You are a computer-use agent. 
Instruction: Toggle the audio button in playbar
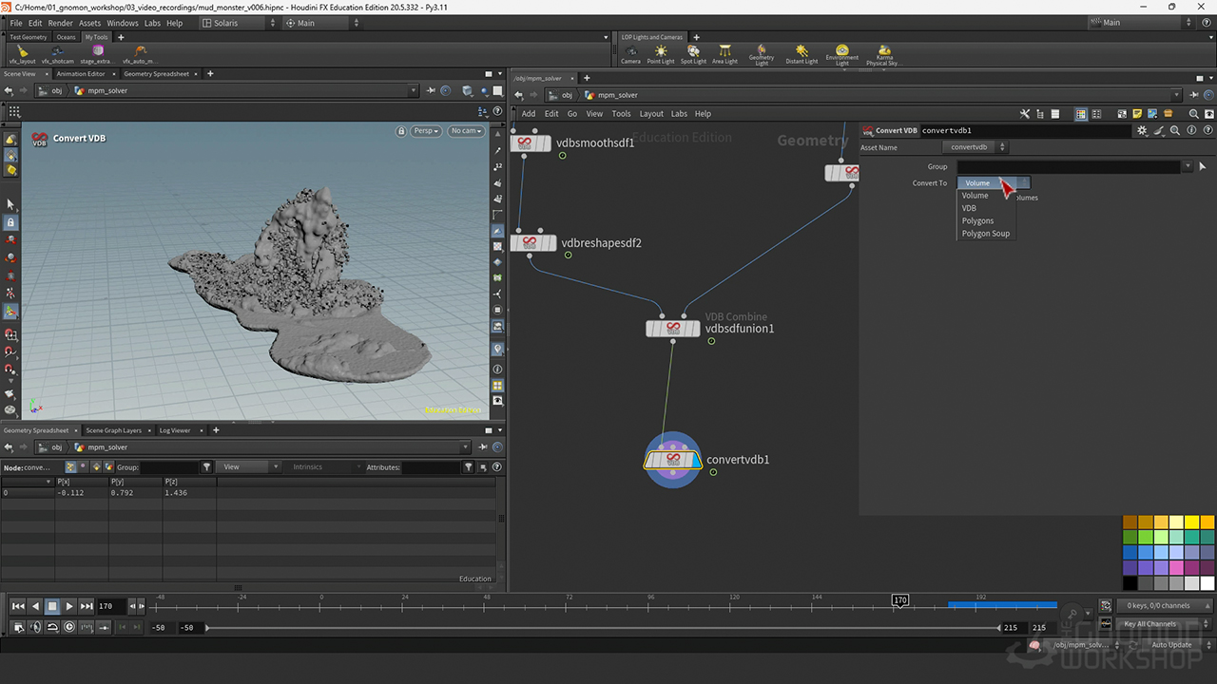[35, 627]
